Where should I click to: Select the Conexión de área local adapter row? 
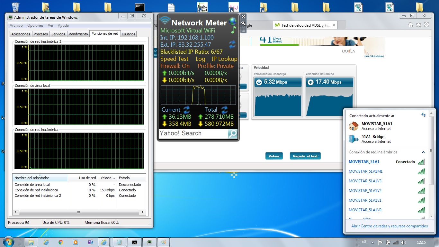[x=79, y=185]
